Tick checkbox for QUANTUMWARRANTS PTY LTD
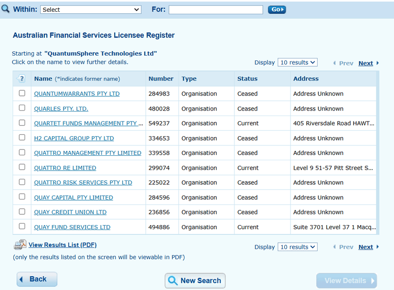This screenshot has height=290, width=394. click(22, 93)
